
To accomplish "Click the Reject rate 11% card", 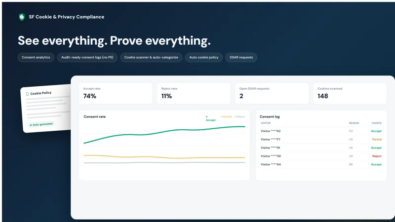I will click(x=194, y=93).
